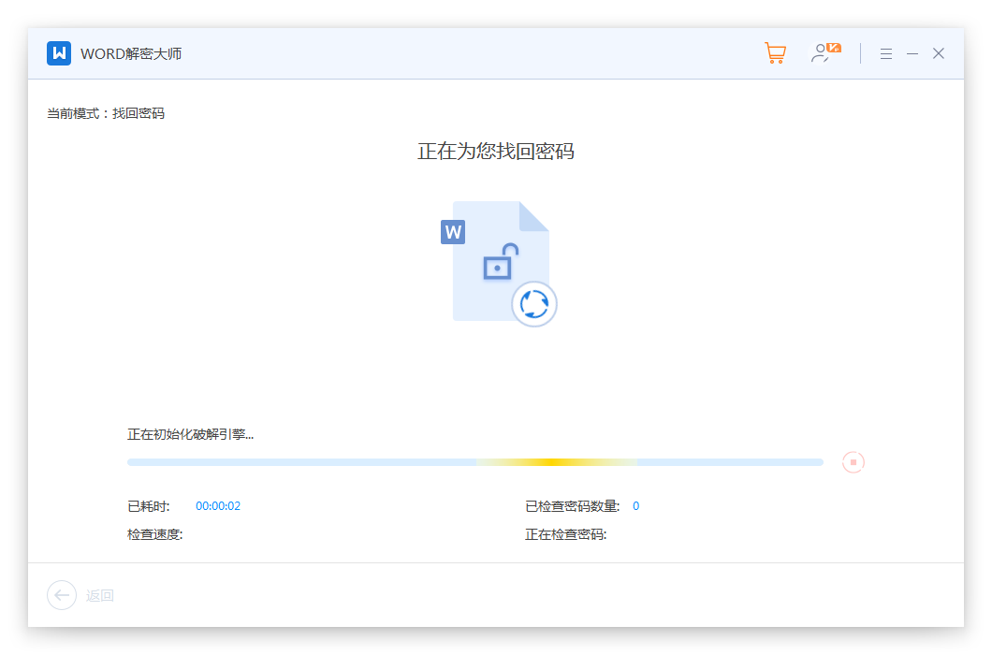Click the 检查速度 label
Image resolution: width=992 pixels, height=655 pixels.
pos(155,534)
